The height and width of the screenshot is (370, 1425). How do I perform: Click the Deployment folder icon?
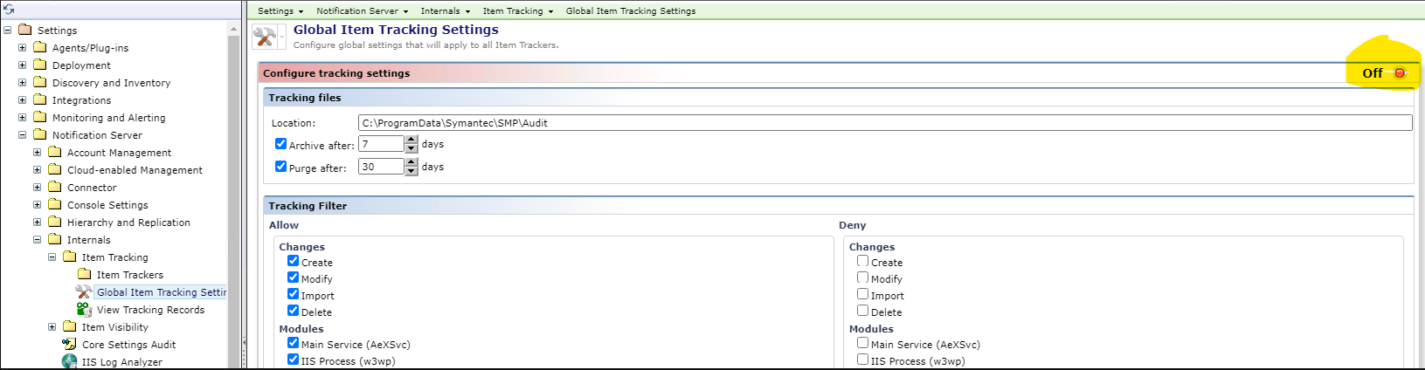click(39, 65)
